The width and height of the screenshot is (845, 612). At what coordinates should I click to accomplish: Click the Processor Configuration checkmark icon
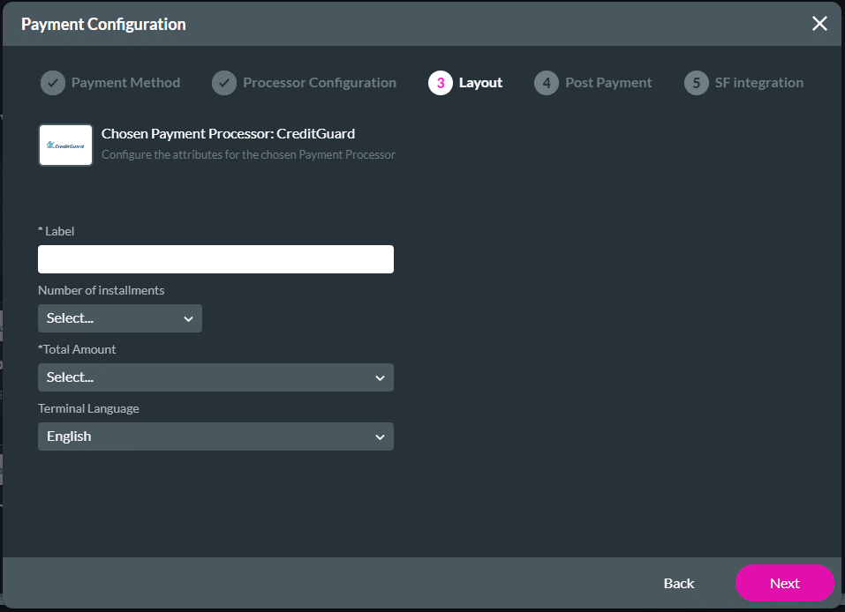(228, 82)
